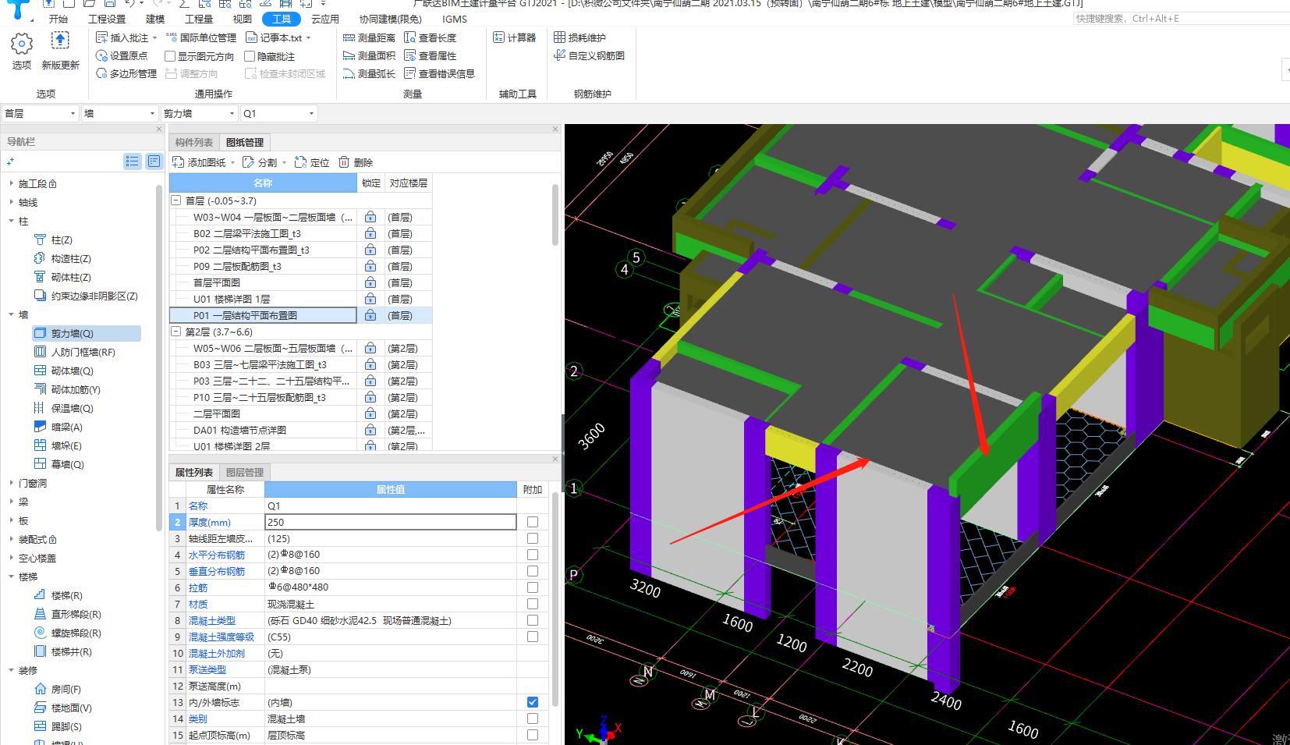Collapse 柱 tree node
Image resolution: width=1290 pixels, height=745 pixels.
coord(11,221)
